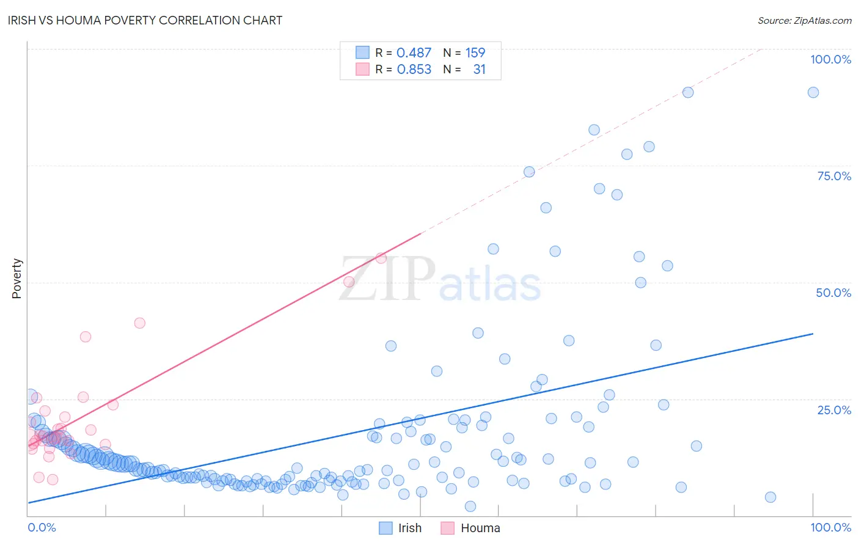Click the right end of blue regression line
Image resolution: width=859 pixels, height=545 pixels.
(813, 334)
